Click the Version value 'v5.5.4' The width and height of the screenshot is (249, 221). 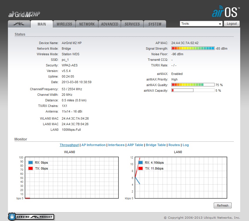click(66, 71)
